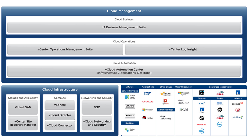The height and width of the screenshot is (139, 250).
Task: Click the EMC logo under Storage
Action: click(202, 104)
